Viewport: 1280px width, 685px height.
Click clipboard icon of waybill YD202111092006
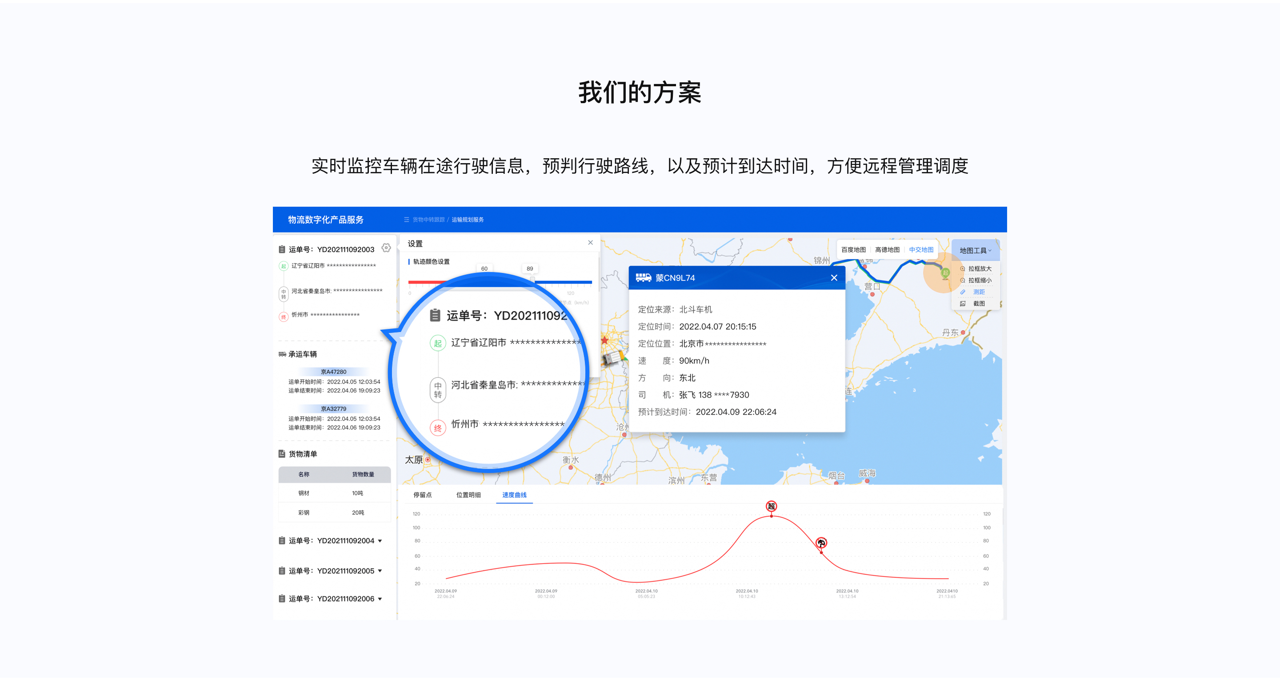(x=282, y=598)
